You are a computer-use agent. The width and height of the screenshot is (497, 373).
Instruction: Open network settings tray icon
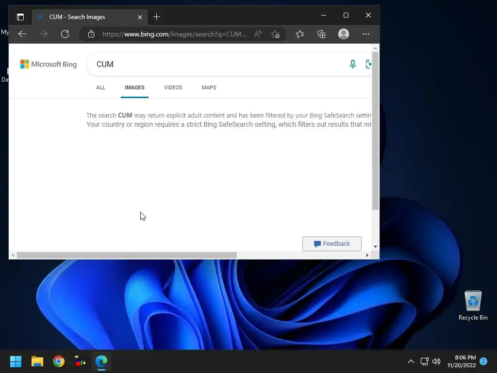(424, 361)
